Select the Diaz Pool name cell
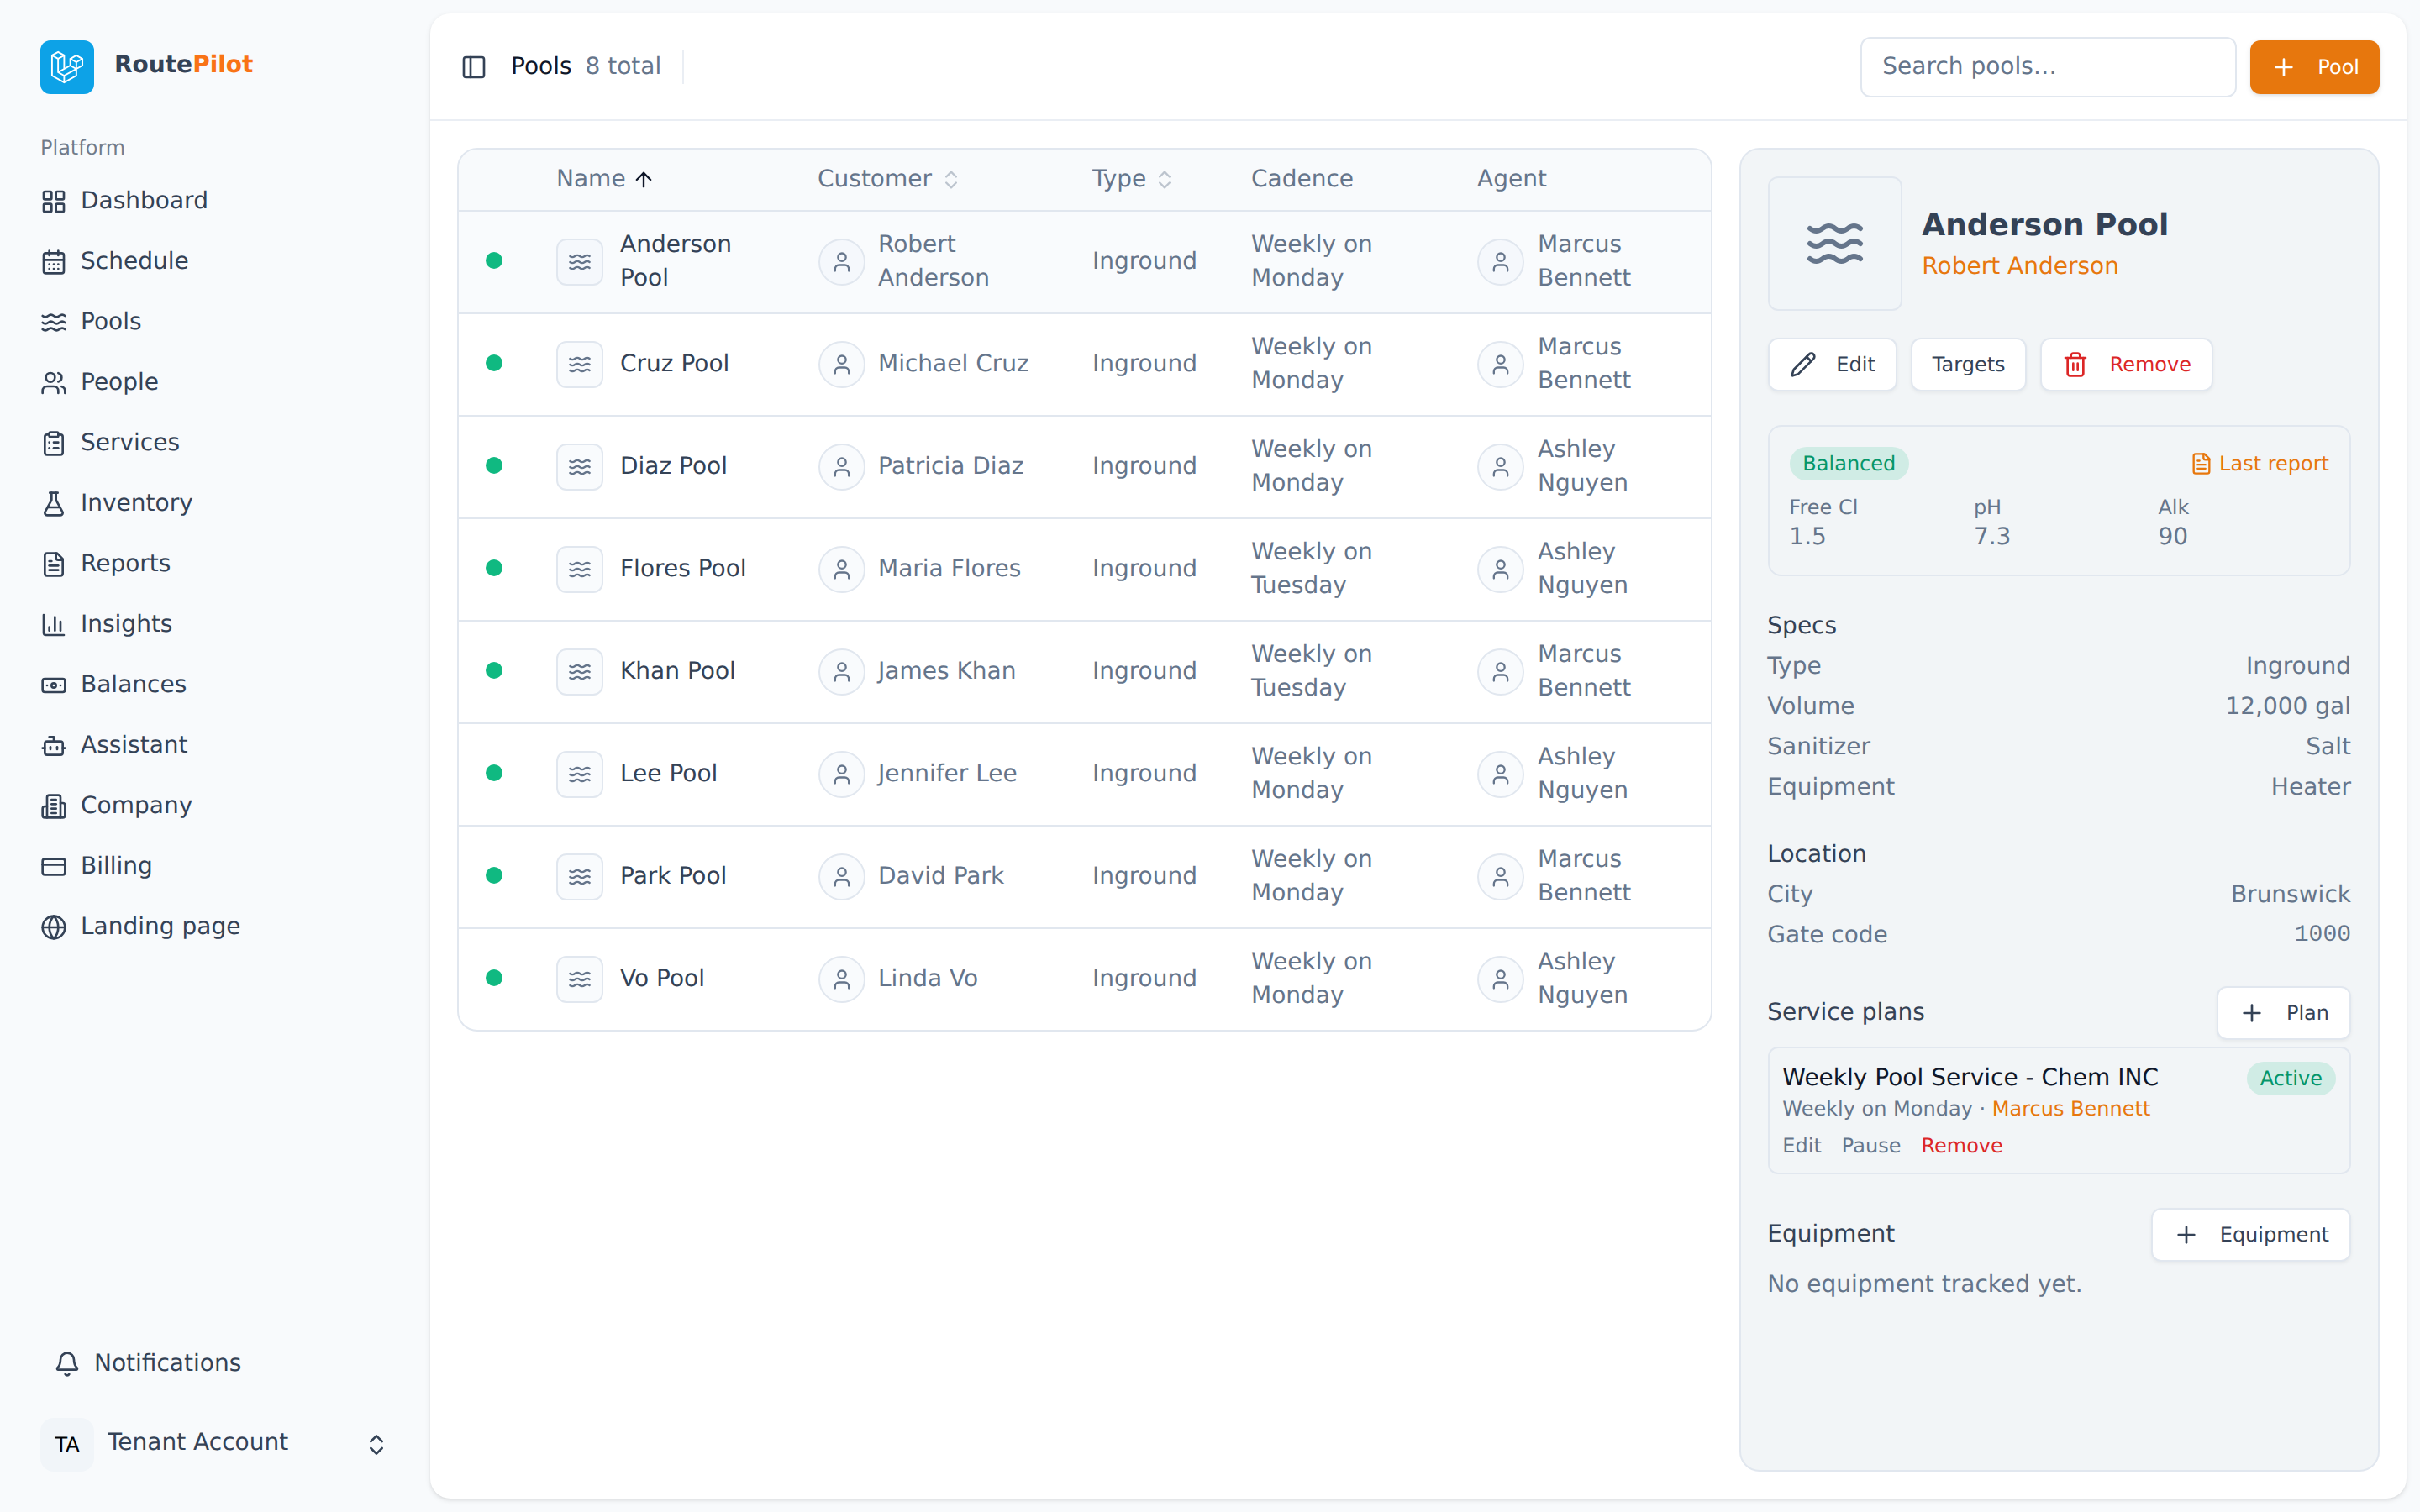The width and height of the screenshot is (2420, 1512). click(673, 466)
